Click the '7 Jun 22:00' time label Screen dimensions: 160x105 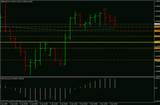click(x=54, y=104)
